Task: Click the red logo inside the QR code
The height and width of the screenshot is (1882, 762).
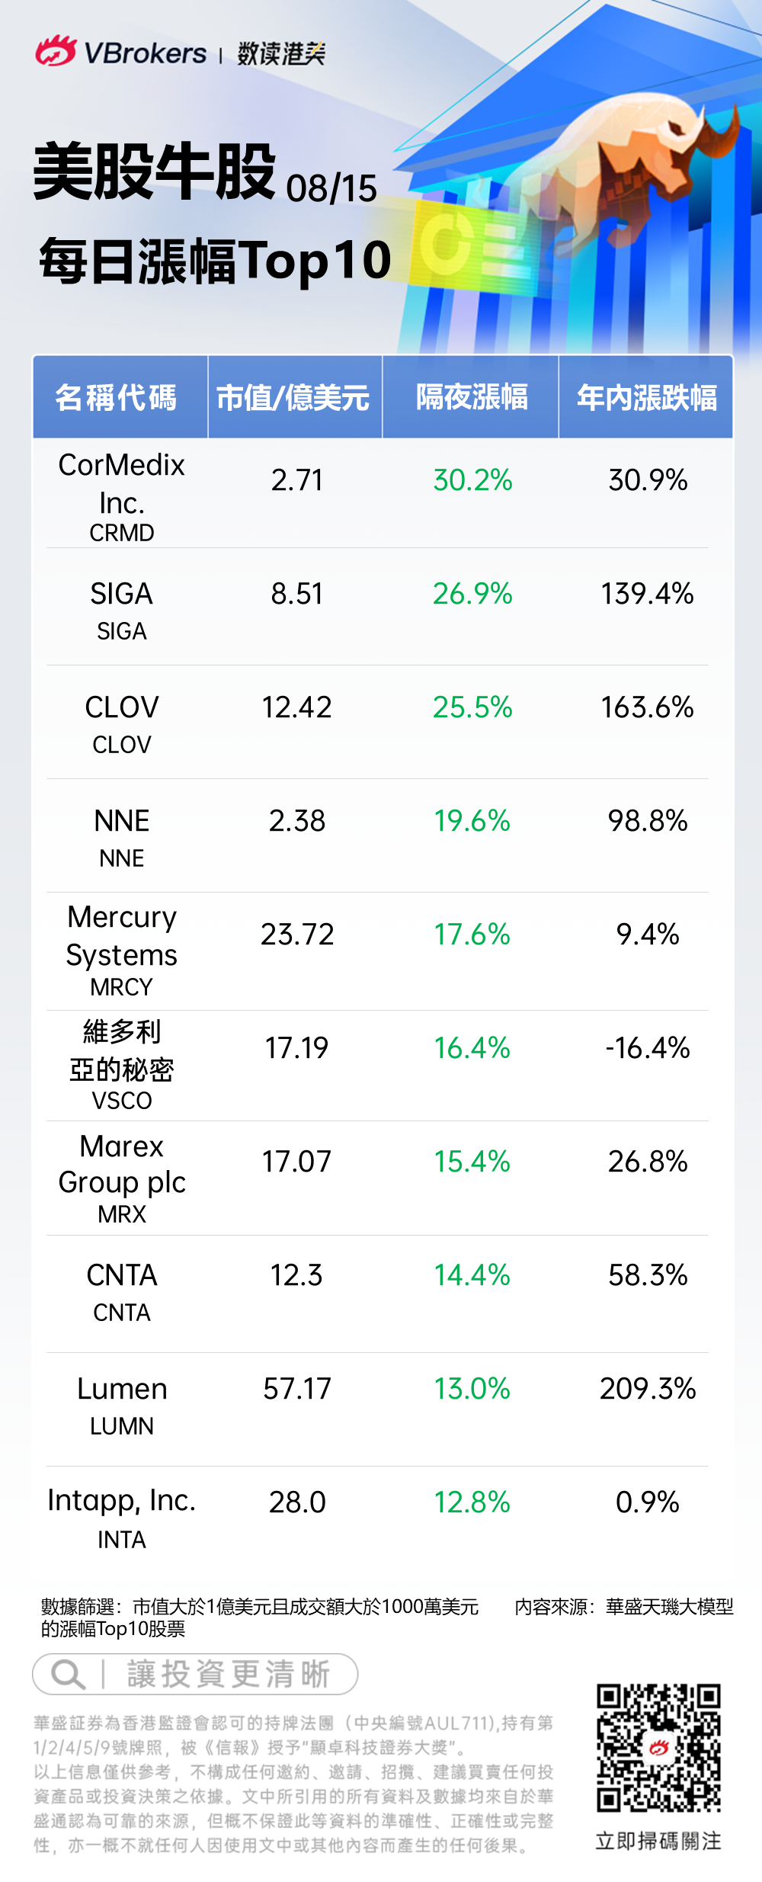Action: [x=658, y=1747]
